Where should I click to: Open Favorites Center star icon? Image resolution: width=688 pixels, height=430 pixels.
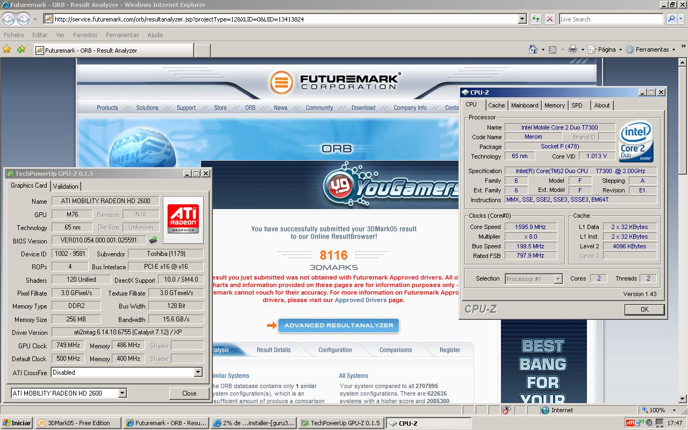pos(7,49)
